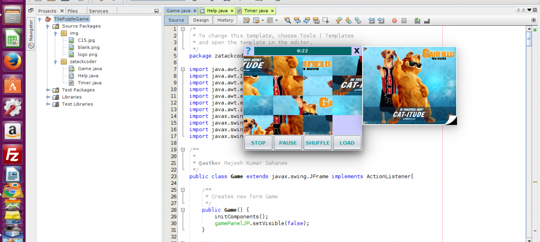Collapse the TilePuzzleGame project node

click(x=40, y=19)
